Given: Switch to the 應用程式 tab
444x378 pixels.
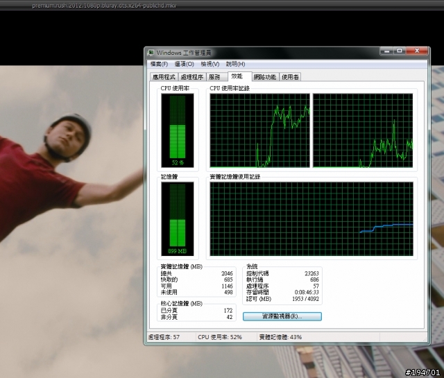Looking at the screenshot, I should pos(164,77).
